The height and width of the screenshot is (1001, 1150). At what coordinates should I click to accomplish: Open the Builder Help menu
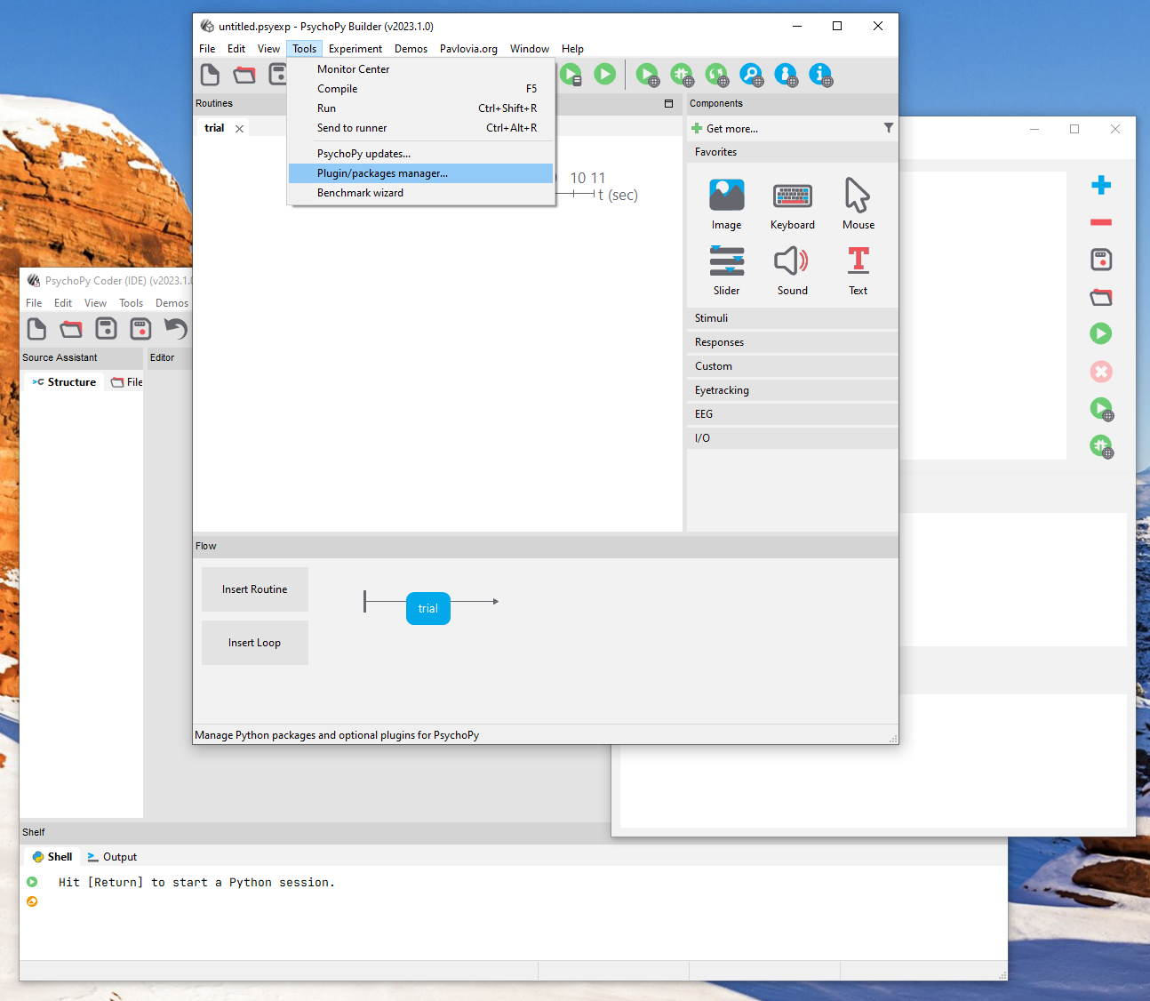click(x=572, y=49)
